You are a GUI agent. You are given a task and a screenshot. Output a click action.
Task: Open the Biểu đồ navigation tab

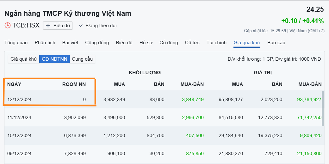click(x=124, y=43)
